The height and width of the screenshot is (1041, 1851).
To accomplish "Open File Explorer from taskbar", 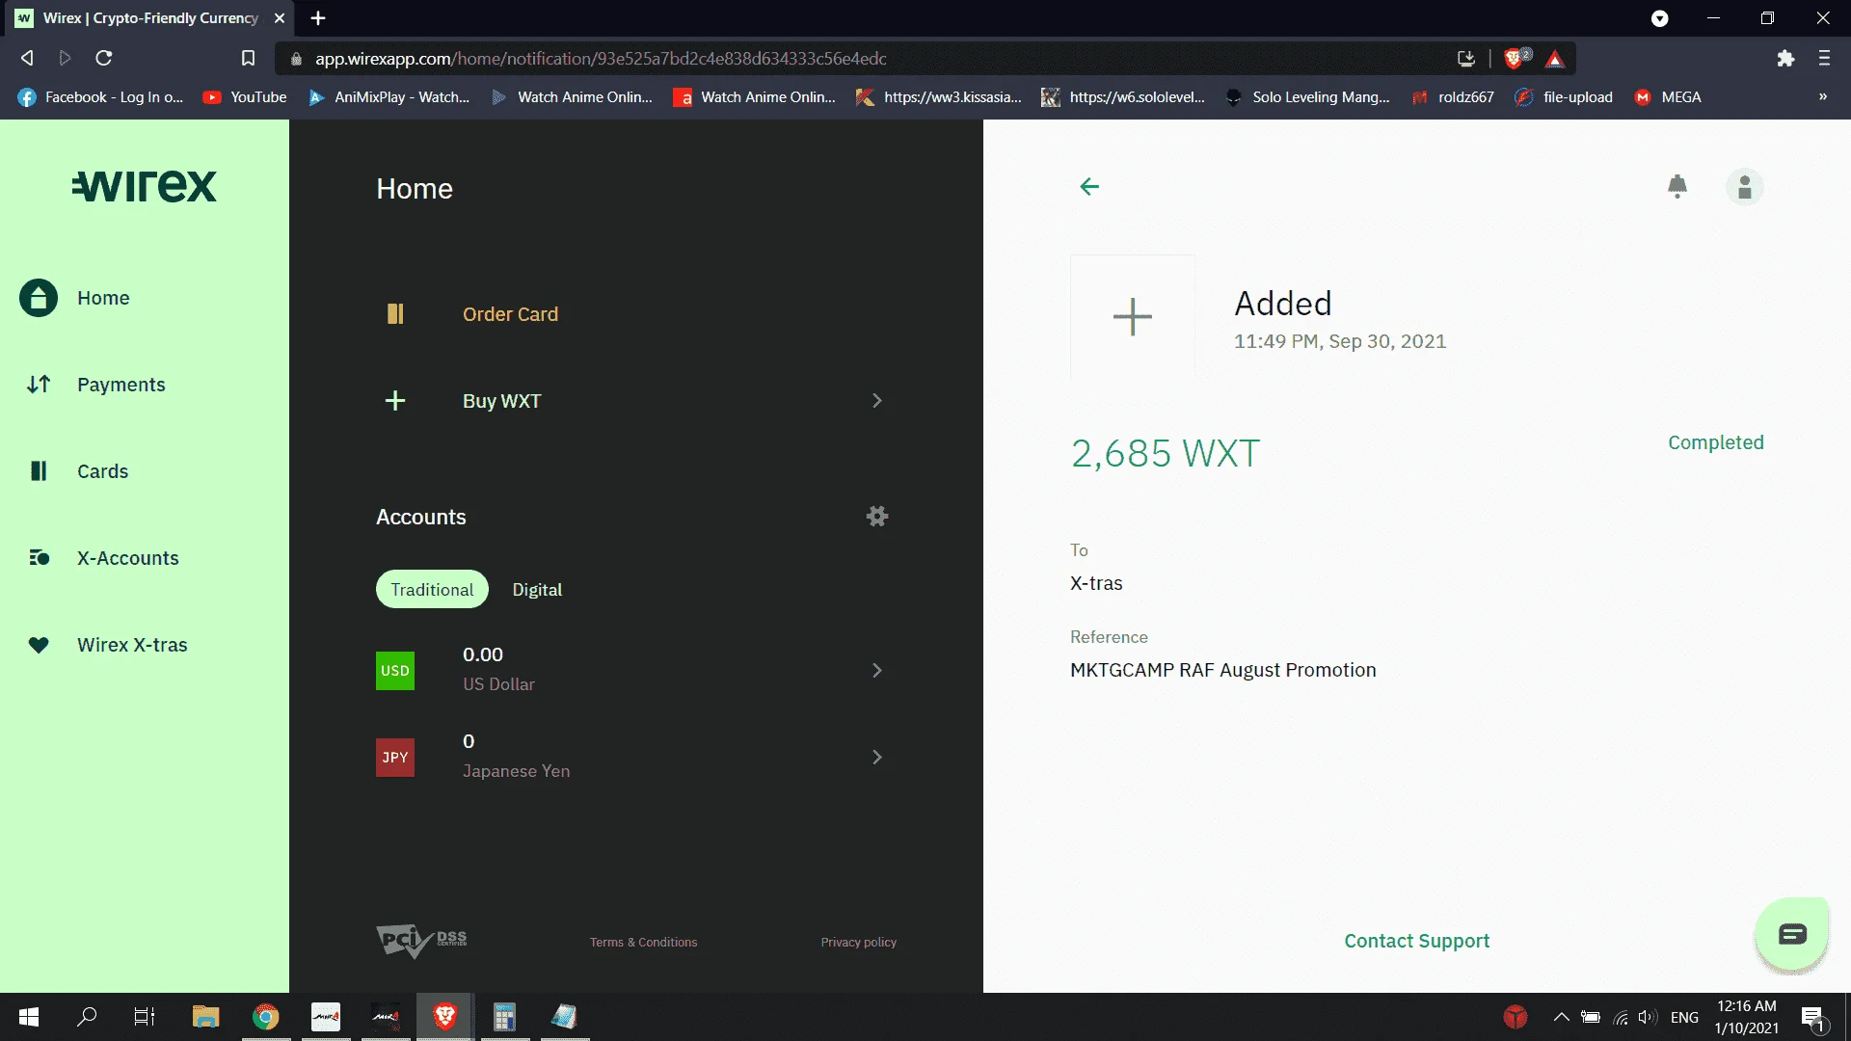I will [206, 1017].
